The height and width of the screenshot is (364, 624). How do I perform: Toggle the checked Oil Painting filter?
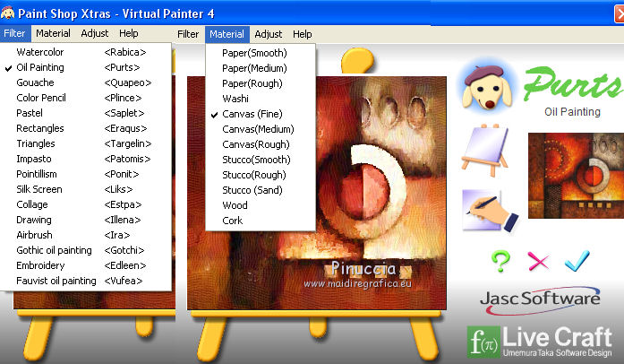[86, 67]
